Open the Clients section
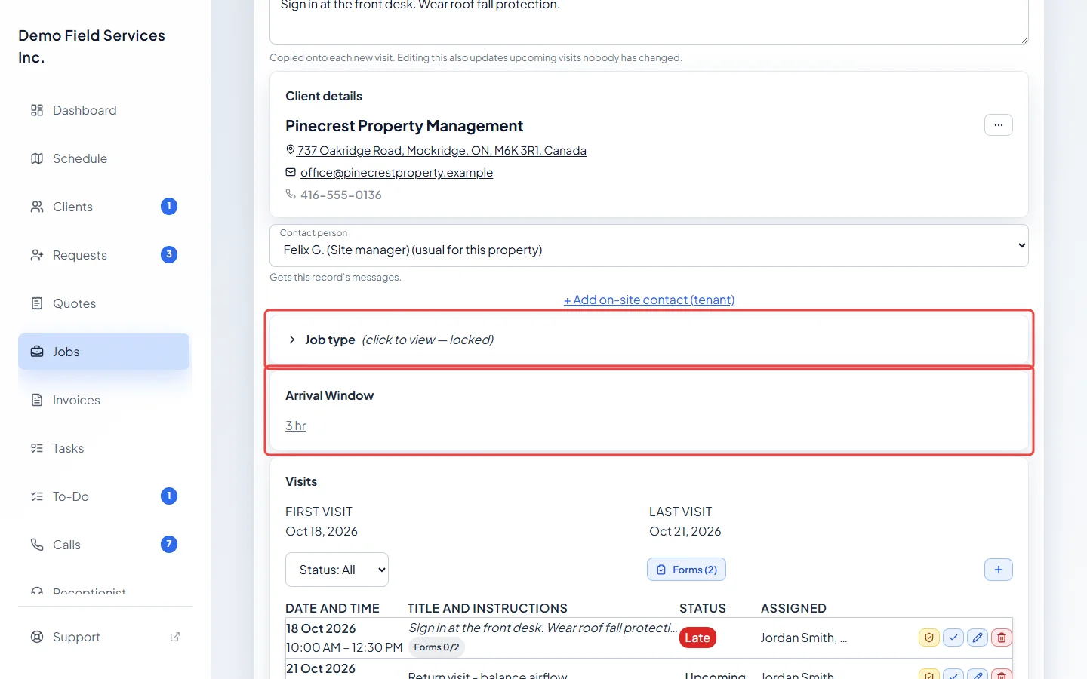The image size is (1087, 679). [103, 207]
